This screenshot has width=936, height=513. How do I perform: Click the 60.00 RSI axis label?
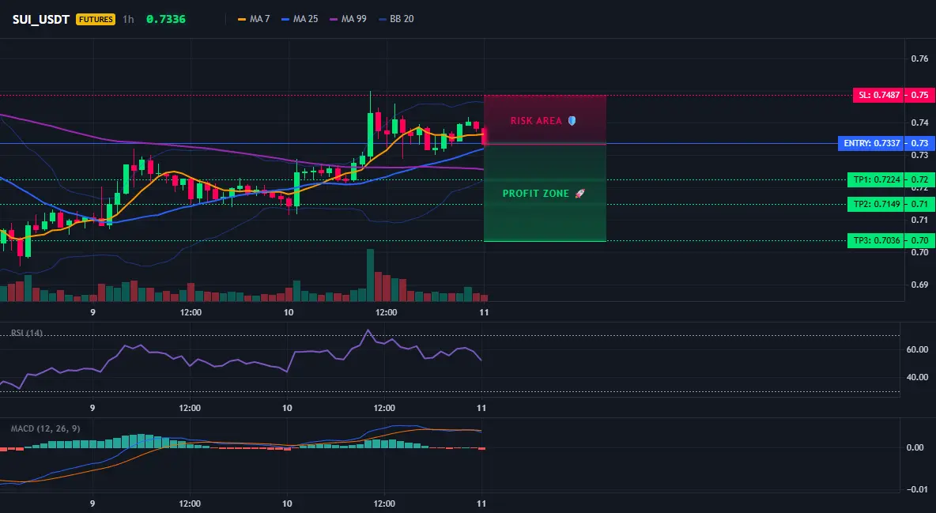pos(918,349)
